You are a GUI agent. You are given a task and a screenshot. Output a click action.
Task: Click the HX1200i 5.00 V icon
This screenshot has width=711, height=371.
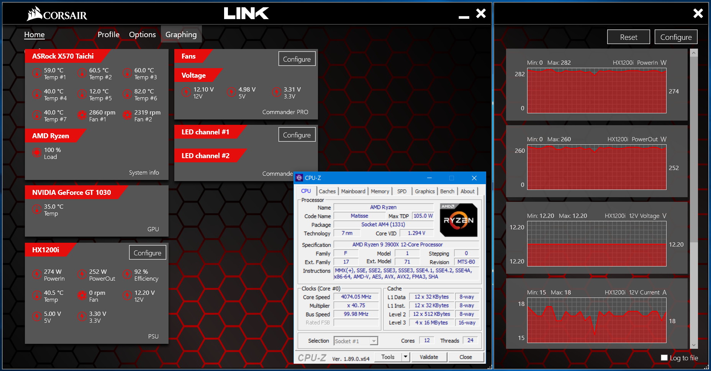pos(36,316)
